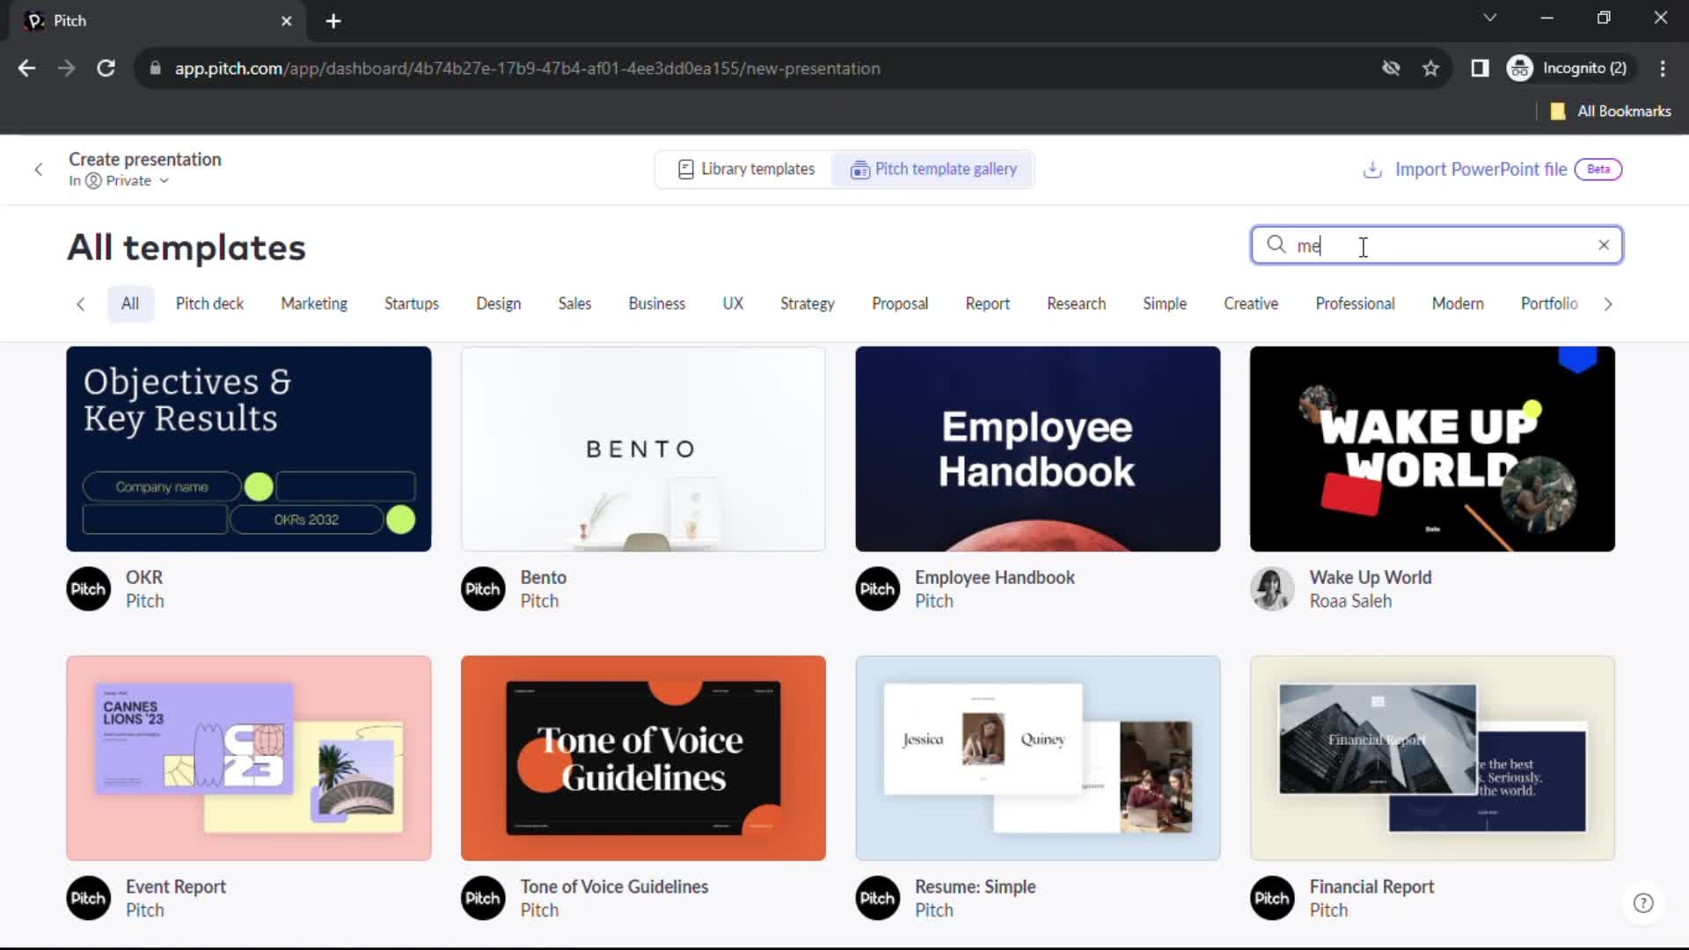Open the help question mark button
The height and width of the screenshot is (950, 1689).
[x=1643, y=903]
